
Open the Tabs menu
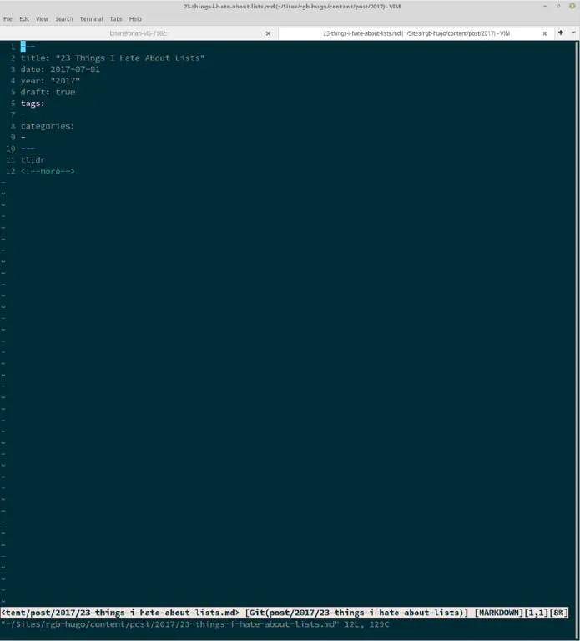pos(116,18)
